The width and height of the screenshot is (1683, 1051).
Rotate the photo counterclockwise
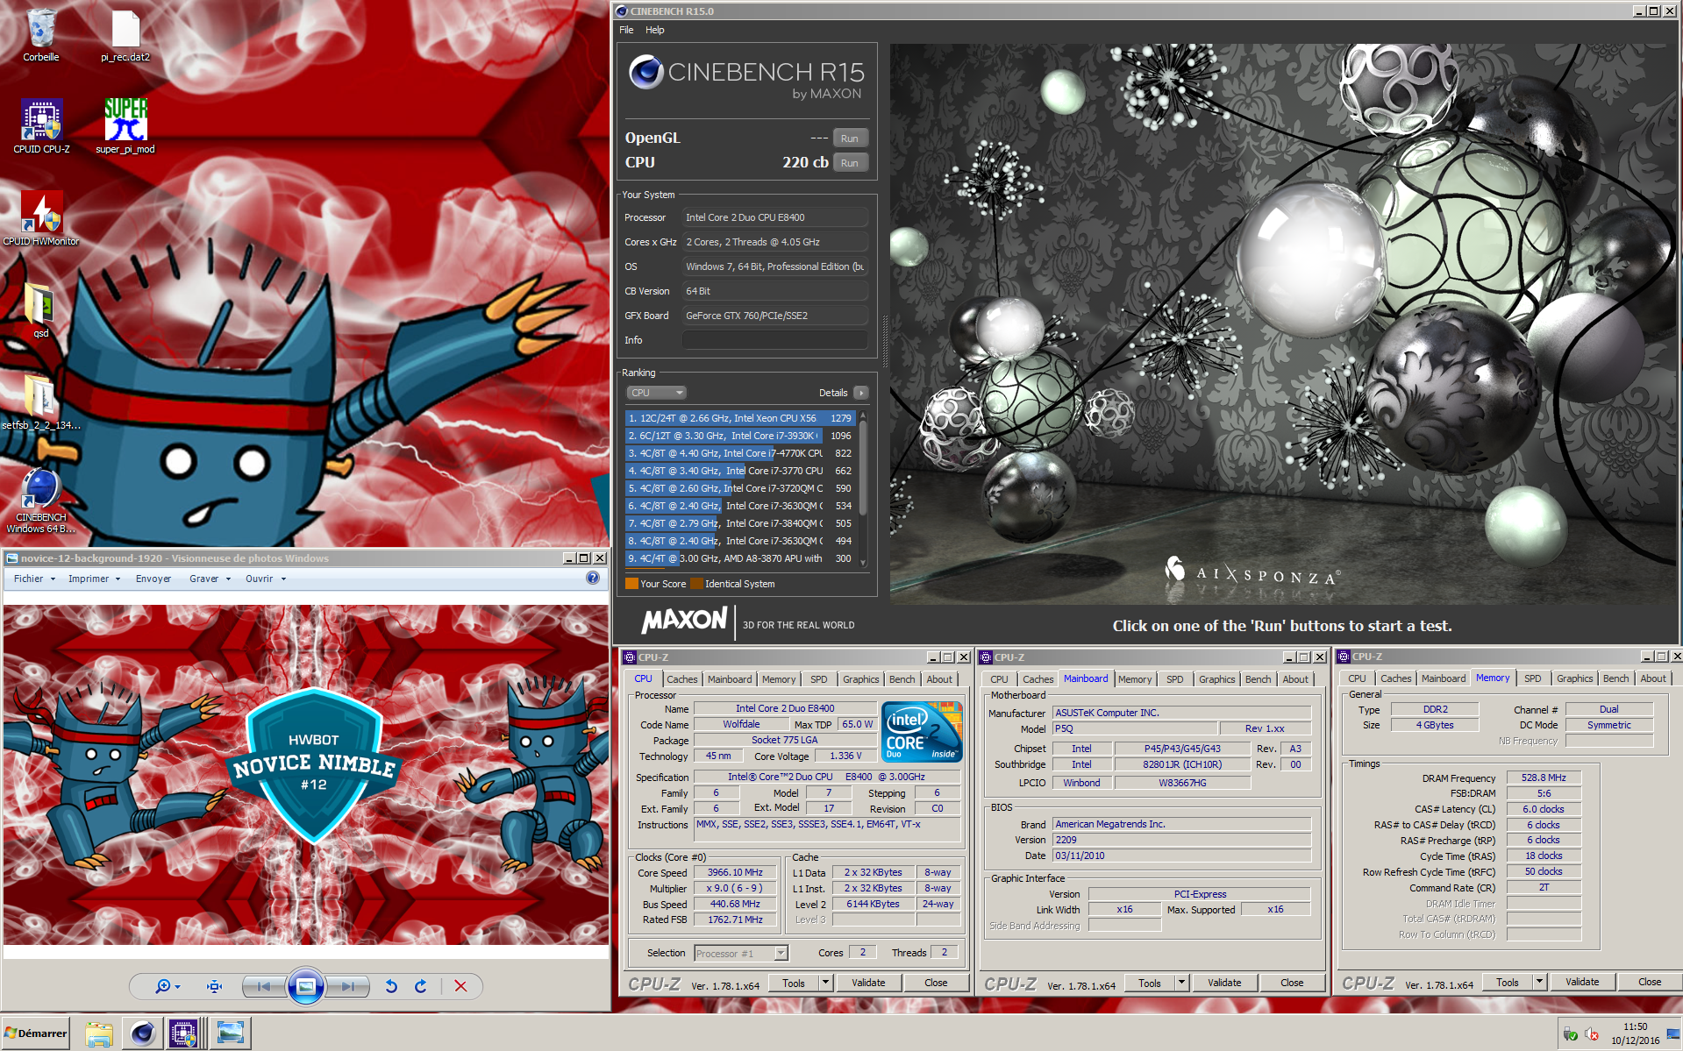[391, 986]
